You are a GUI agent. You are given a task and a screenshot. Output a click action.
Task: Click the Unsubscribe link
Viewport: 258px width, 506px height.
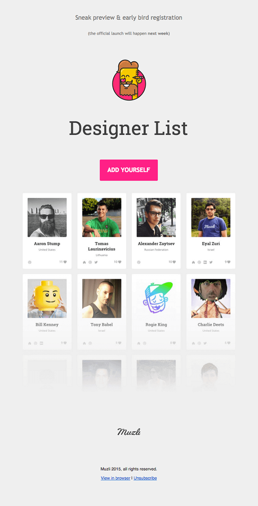click(145, 478)
